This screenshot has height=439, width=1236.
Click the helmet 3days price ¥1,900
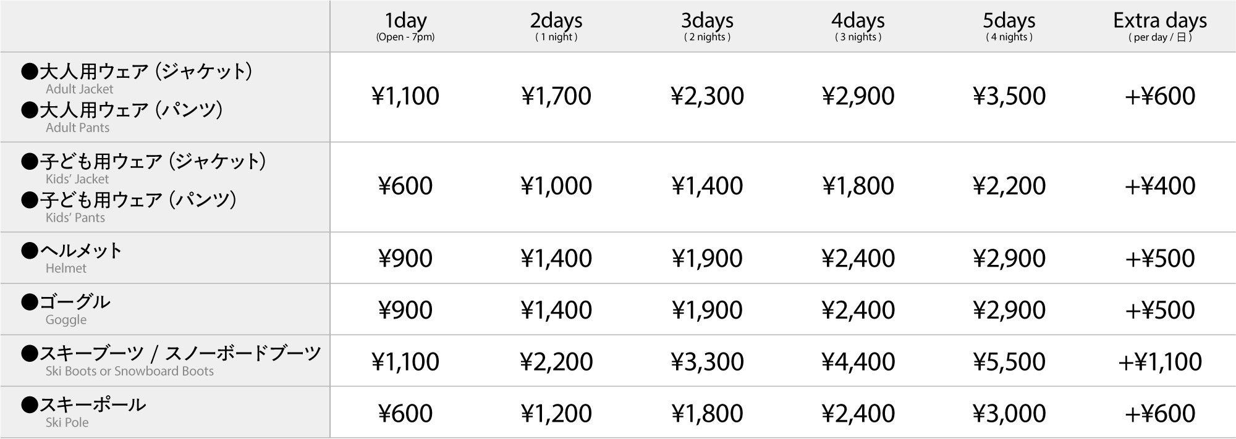pyautogui.click(x=707, y=258)
